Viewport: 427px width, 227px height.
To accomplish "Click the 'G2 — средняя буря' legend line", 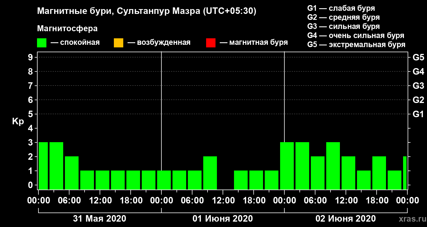I will click(x=344, y=17).
